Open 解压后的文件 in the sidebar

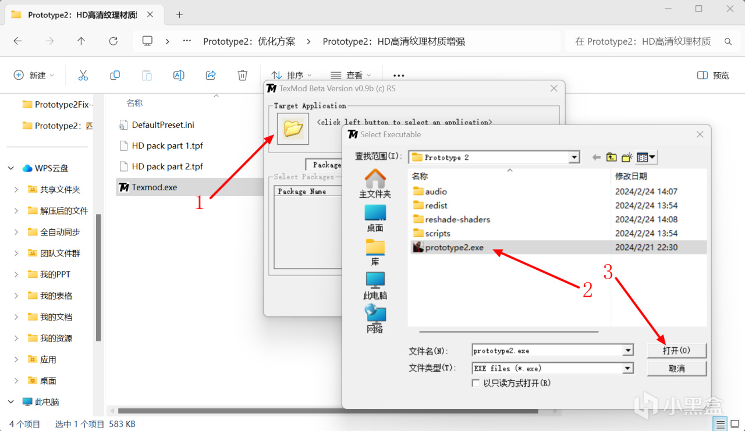tap(58, 211)
